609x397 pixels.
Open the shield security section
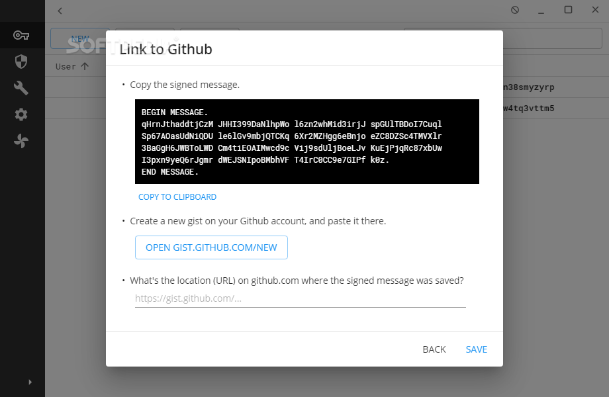pos(21,62)
